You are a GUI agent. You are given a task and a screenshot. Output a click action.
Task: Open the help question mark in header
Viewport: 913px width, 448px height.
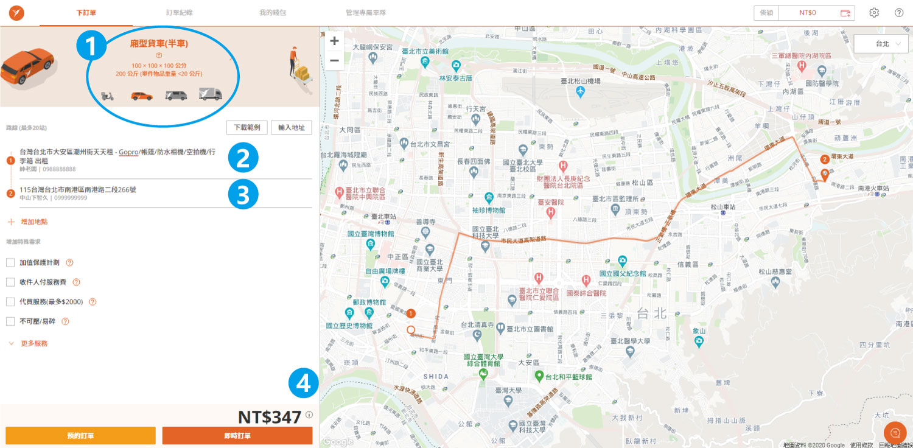899,13
